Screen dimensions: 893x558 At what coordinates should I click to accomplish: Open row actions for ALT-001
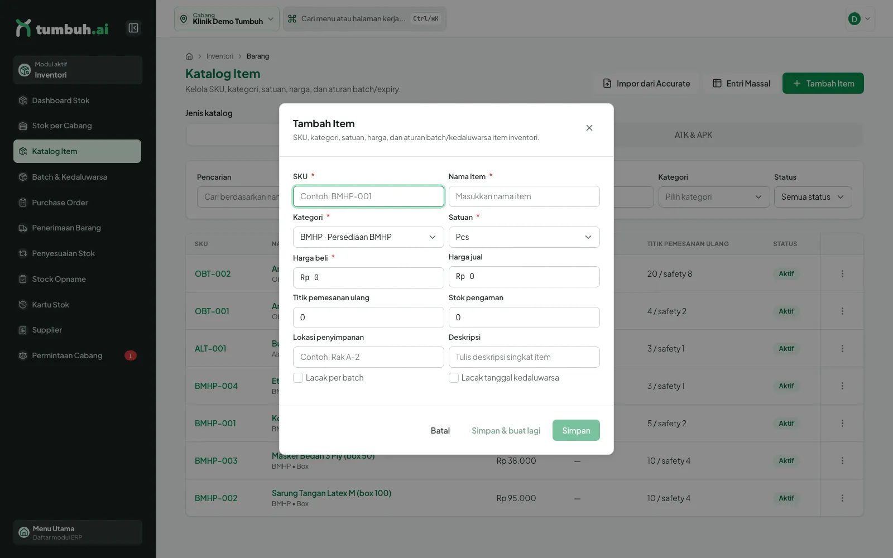coord(842,349)
